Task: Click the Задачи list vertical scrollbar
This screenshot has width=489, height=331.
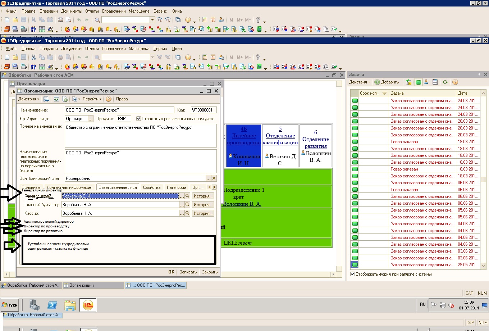Action: pos(483,179)
